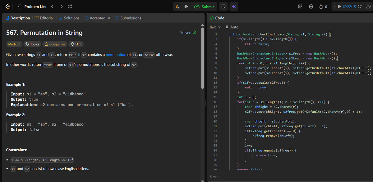Image resolution: width=373 pixels, height=182 pixels.
Task: Click the description panel scrollbar
Action: (203, 58)
